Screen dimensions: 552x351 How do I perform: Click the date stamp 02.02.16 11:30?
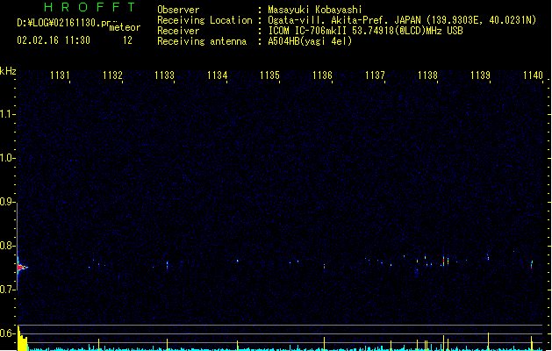tap(54, 40)
